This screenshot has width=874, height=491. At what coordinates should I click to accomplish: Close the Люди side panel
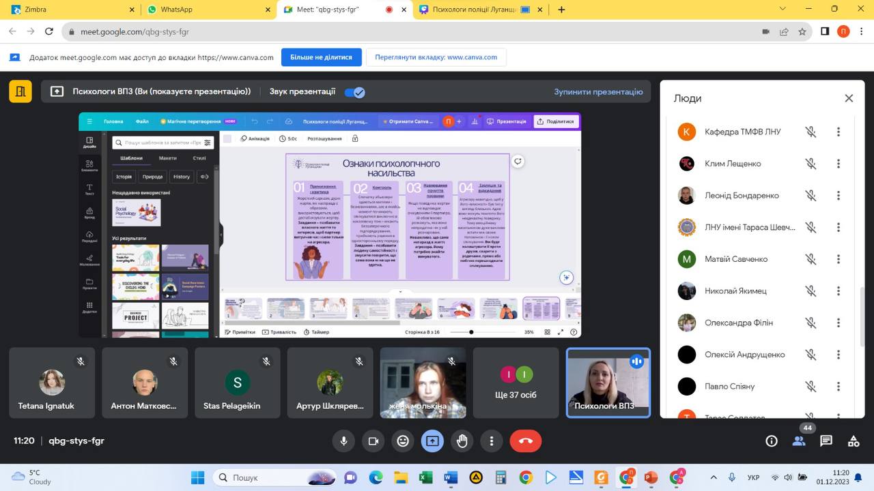pyautogui.click(x=849, y=98)
